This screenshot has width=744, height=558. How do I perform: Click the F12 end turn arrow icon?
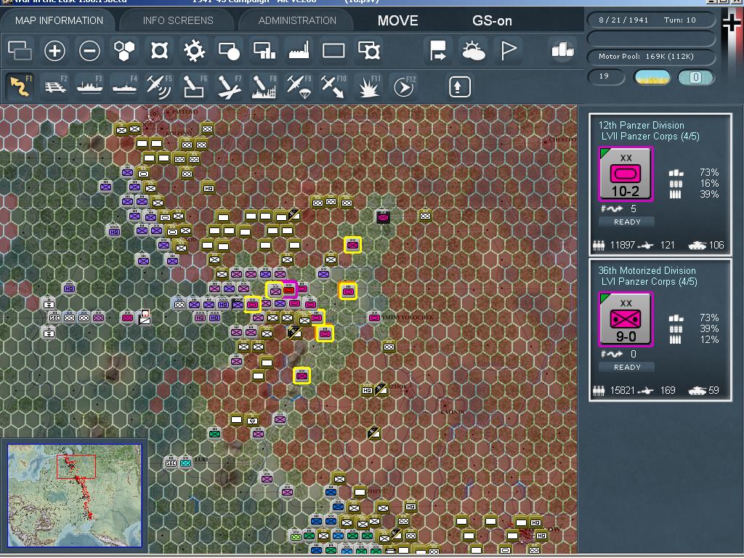point(404,87)
